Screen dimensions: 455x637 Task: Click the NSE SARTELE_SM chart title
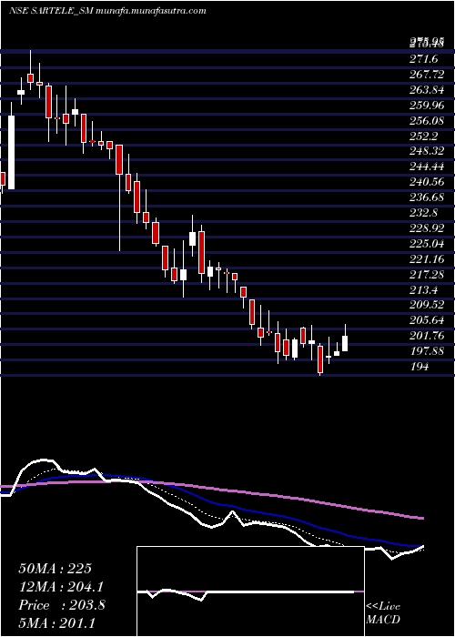(108, 11)
